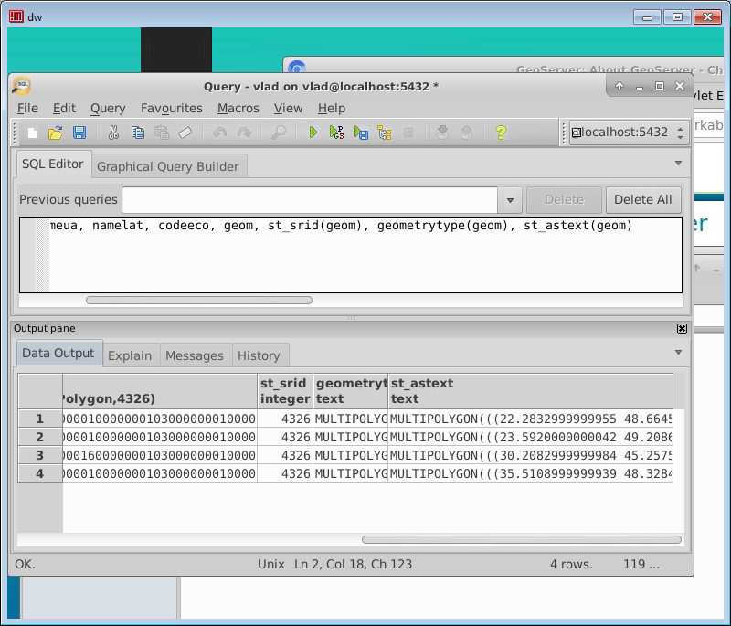
Task: Open the tab list arrow beside History tab
Action: pyautogui.click(x=678, y=353)
